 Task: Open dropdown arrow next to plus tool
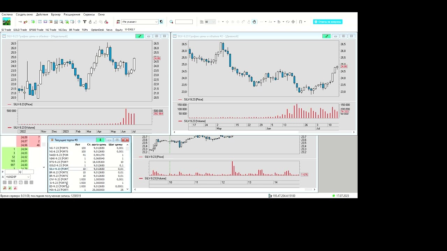click(x=223, y=22)
